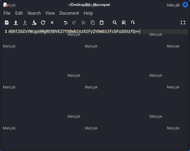The width and height of the screenshot is (190, 151).
Task: Open Find and Replace toolbar icon
Action: click(x=124, y=23)
